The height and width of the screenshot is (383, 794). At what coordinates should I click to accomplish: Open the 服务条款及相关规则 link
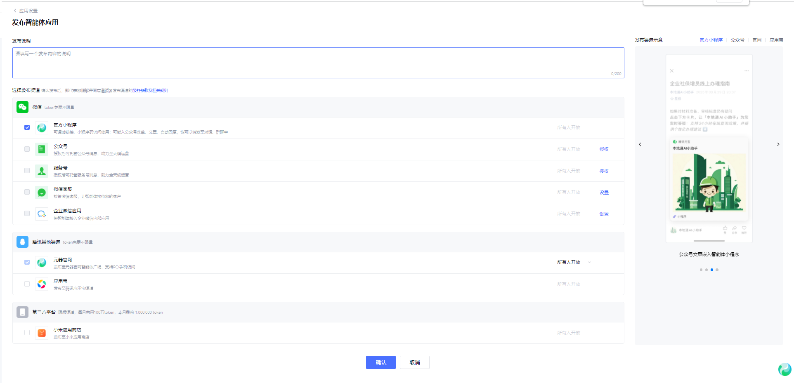(150, 90)
